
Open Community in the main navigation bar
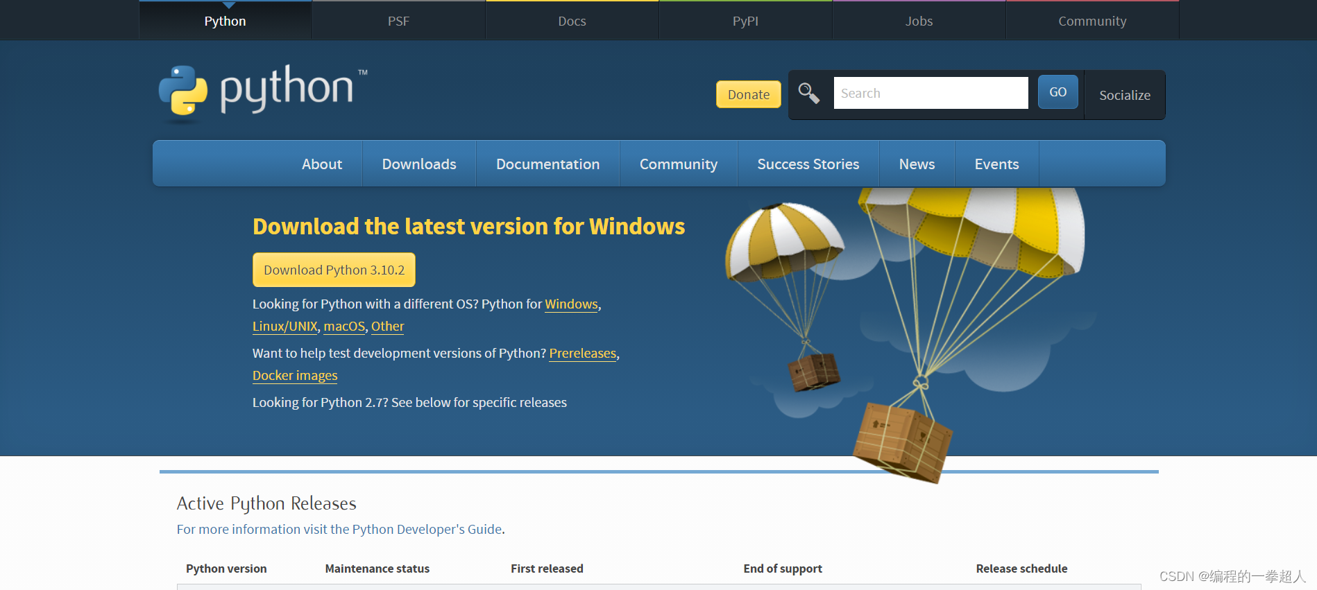(679, 164)
